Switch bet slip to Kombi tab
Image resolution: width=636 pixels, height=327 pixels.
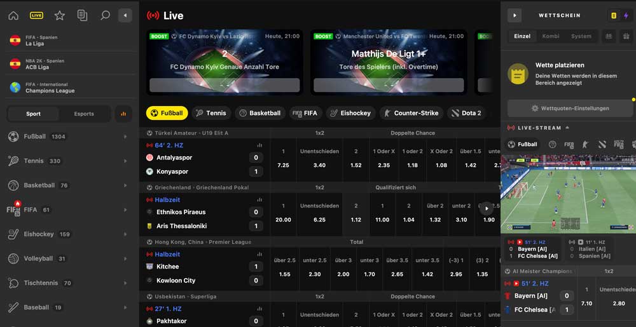point(550,36)
